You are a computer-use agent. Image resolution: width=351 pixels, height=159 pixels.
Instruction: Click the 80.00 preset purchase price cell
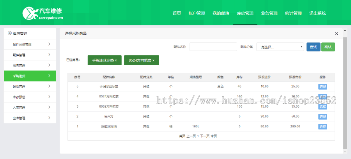(x=264, y=127)
